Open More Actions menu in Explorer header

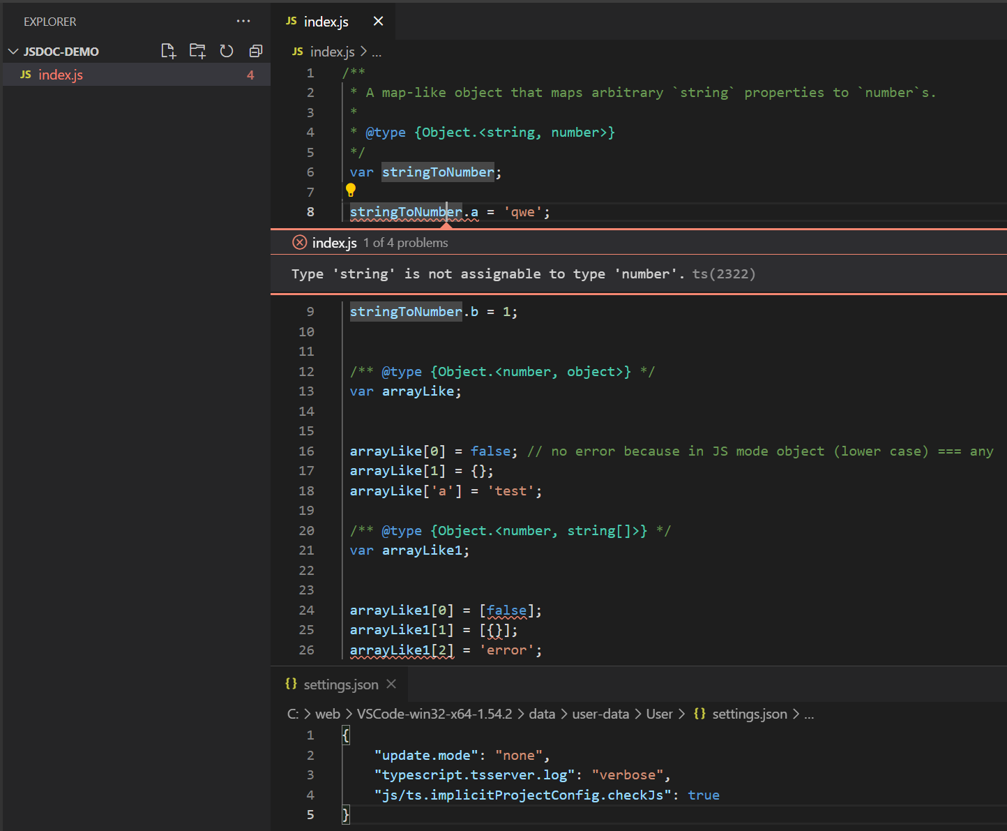click(x=243, y=21)
